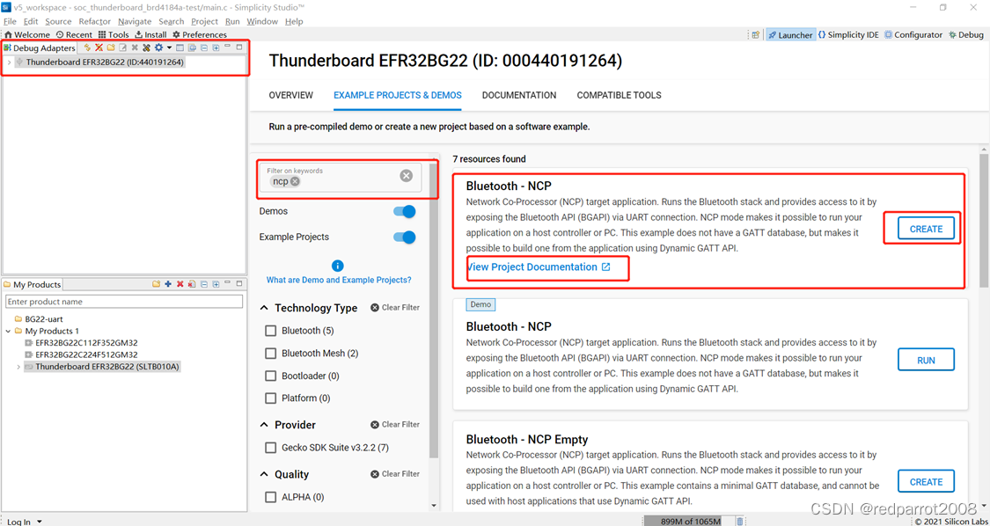The width and height of the screenshot is (990, 526).
Task: Click the red X remove product icon
Action: 180,284
